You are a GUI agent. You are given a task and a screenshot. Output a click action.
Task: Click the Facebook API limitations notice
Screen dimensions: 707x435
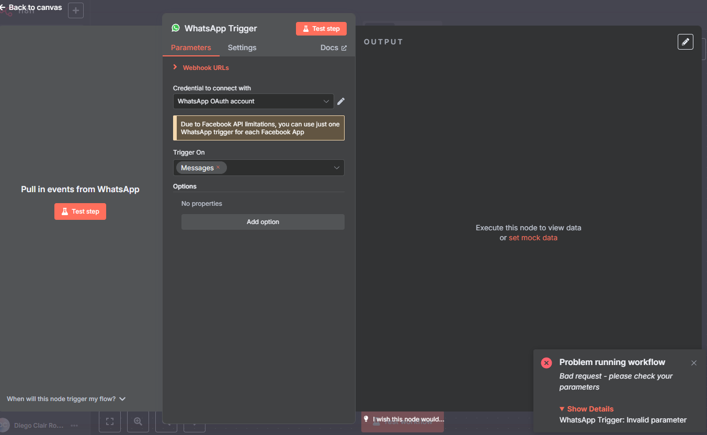click(x=259, y=128)
